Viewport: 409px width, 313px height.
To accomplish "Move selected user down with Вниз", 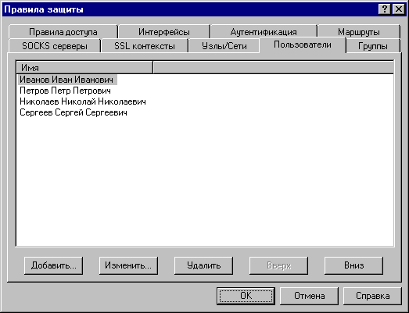I will 353,265.
